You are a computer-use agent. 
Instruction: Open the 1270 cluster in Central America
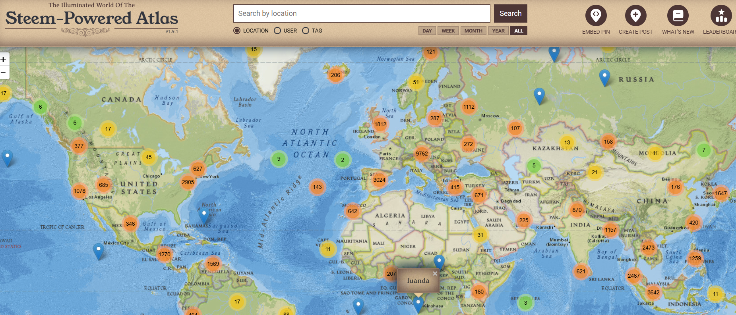165,254
